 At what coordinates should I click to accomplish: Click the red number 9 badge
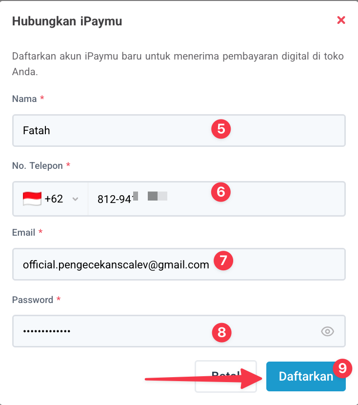tap(342, 368)
